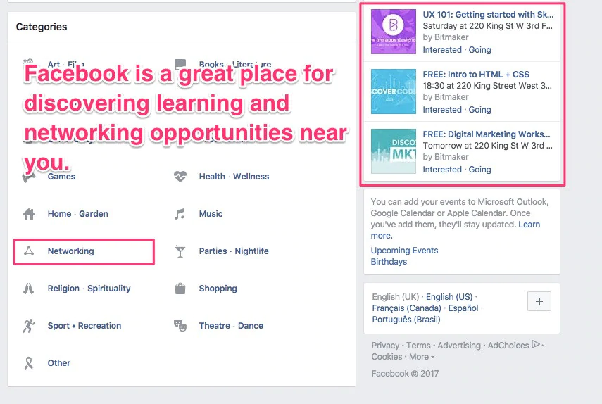
Task: Switch language to Português (Brasil)
Action: point(406,320)
